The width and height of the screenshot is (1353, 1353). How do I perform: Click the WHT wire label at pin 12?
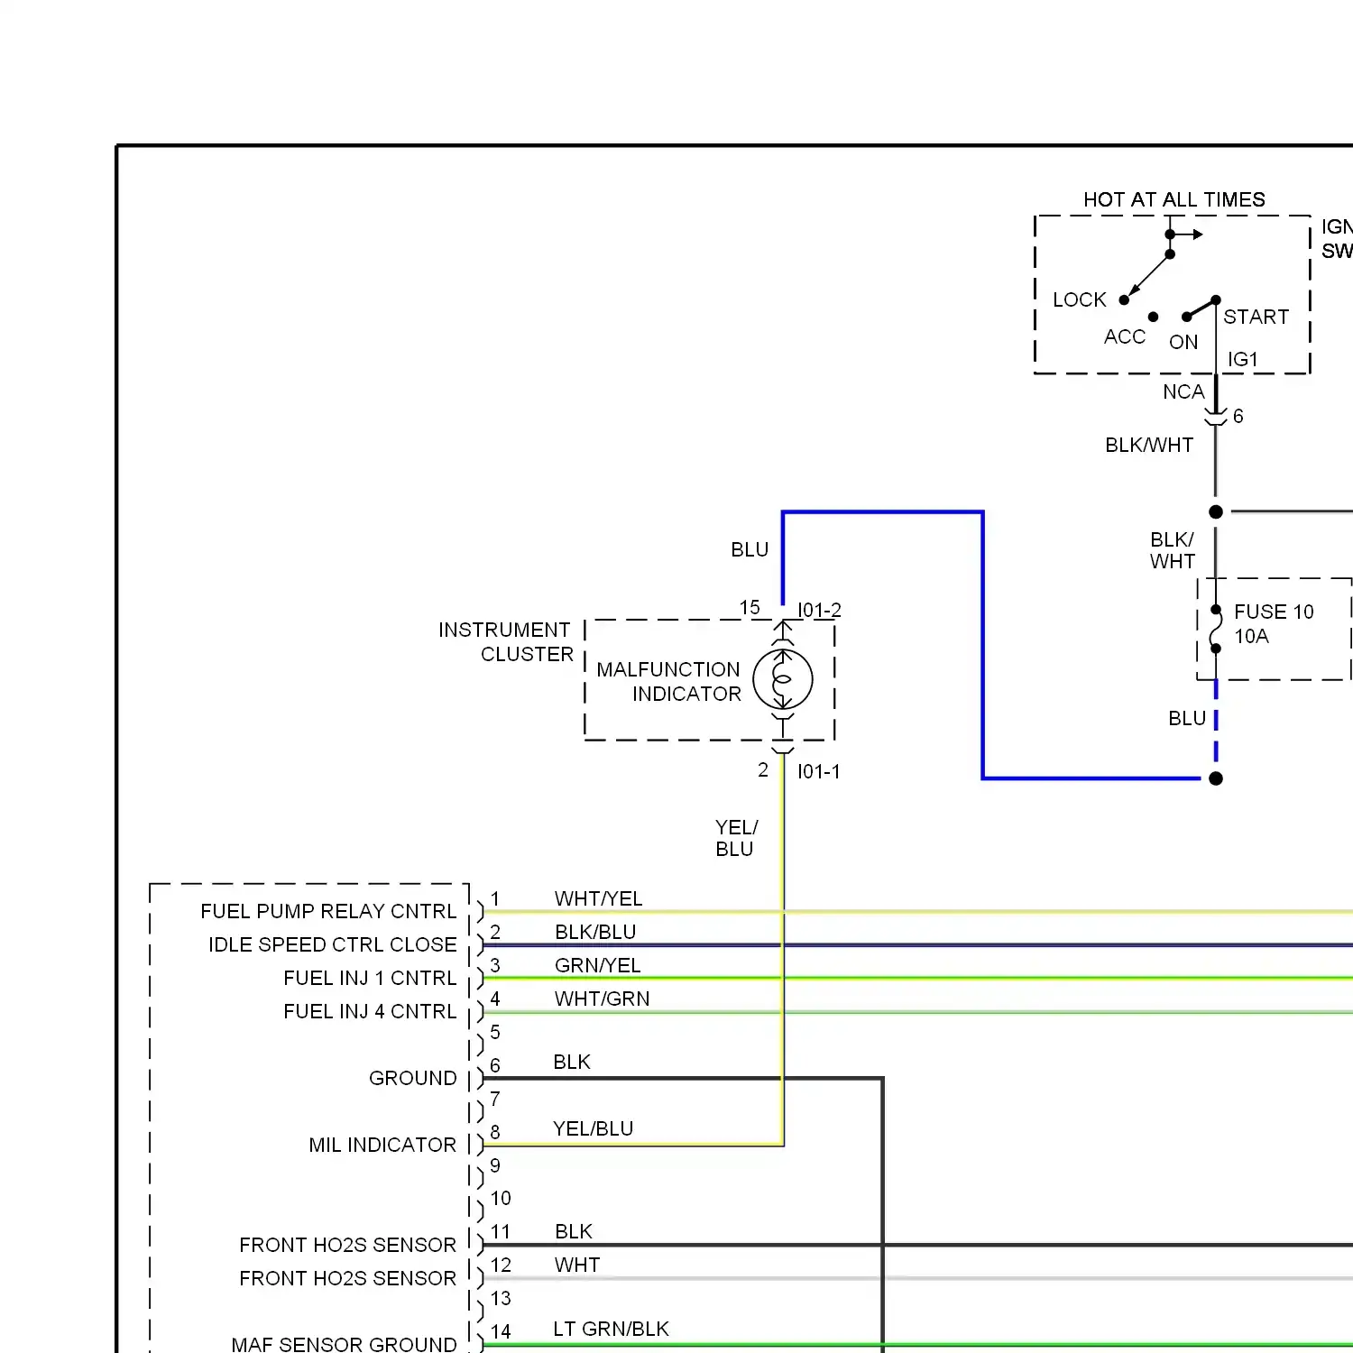click(x=577, y=1265)
